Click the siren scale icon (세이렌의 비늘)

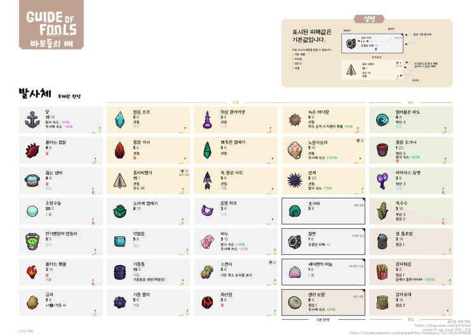point(295,272)
